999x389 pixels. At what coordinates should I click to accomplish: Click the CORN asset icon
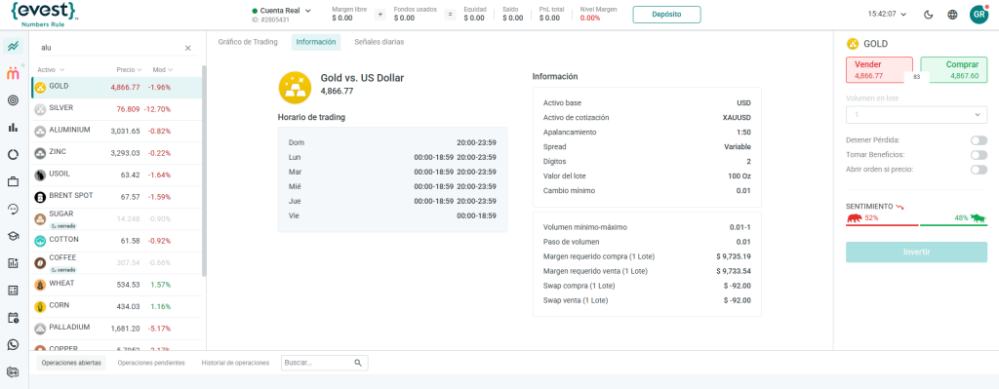[39, 306]
